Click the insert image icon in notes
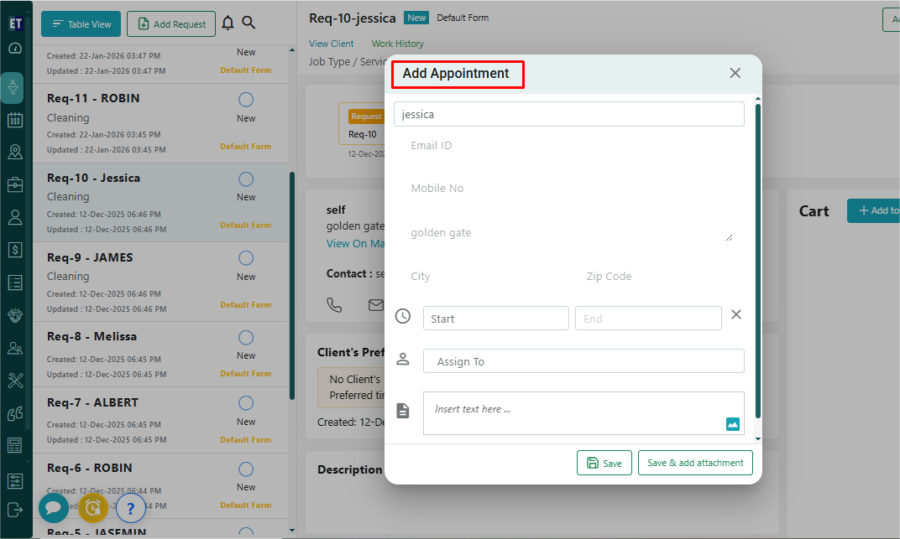This screenshot has width=900, height=539. point(733,424)
